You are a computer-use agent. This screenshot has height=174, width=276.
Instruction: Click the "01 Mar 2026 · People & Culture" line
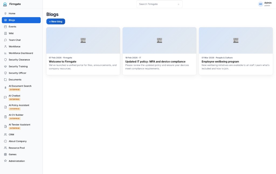217,58
